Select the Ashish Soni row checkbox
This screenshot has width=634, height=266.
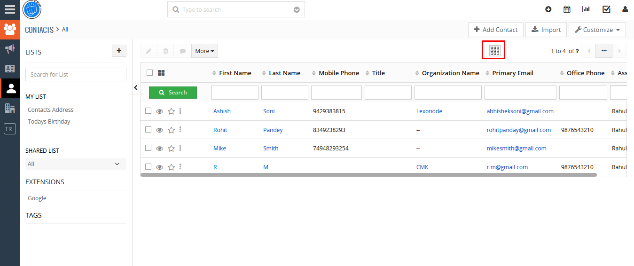click(148, 111)
